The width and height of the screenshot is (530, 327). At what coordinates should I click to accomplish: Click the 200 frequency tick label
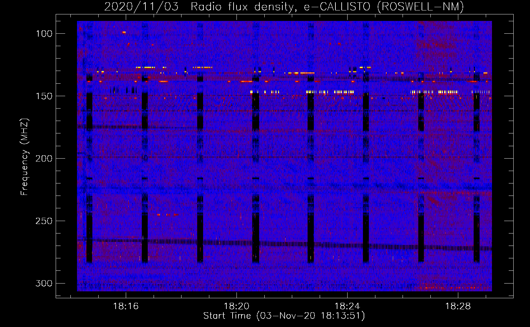tap(44, 158)
